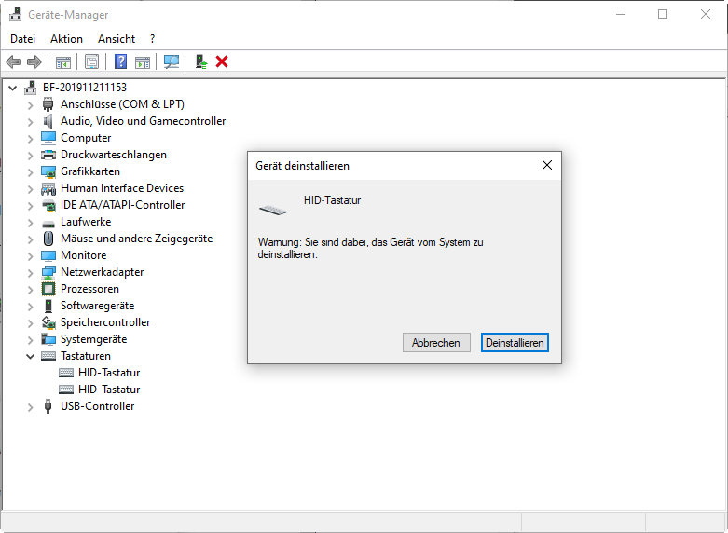
Task: Click Deinstallieren to confirm uninstall
Action: [515, 343]
